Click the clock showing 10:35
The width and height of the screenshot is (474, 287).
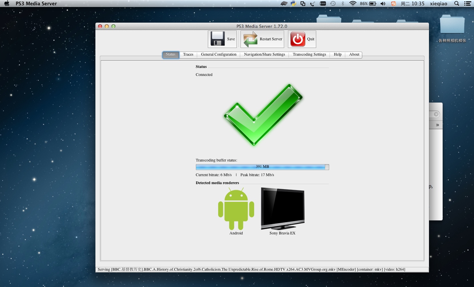pyautogui.click(x=413, y=4)
